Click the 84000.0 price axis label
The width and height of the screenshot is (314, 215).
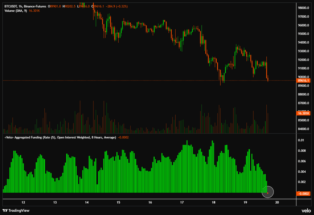click(304, 129)
